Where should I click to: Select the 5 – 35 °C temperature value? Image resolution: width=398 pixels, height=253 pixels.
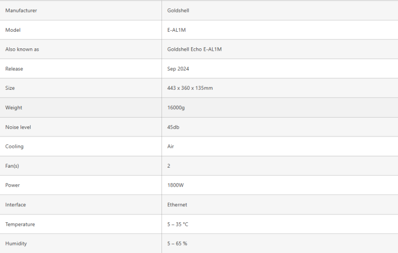[177, 224]
